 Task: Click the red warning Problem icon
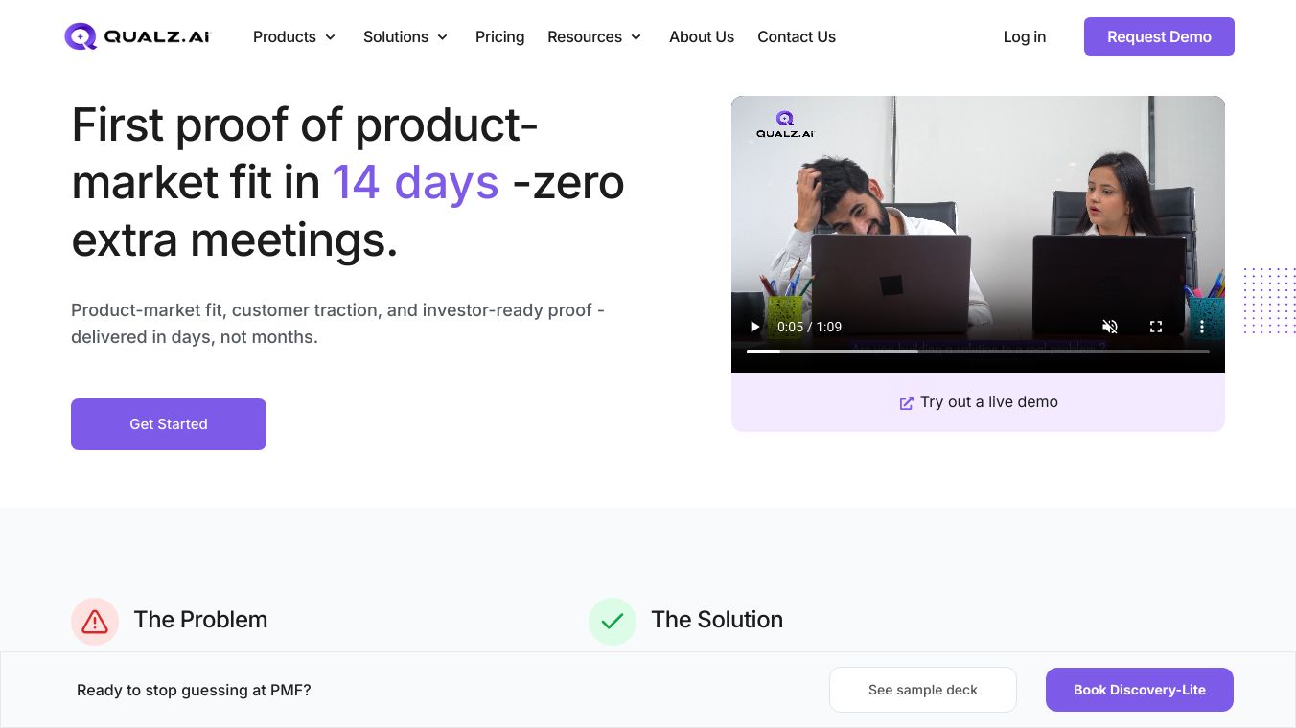click(x=95, y=622)
